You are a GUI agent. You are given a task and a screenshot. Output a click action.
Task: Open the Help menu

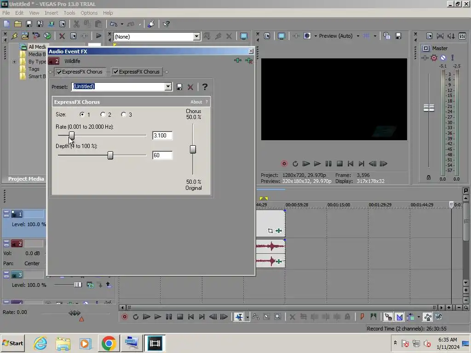point(108,13)
